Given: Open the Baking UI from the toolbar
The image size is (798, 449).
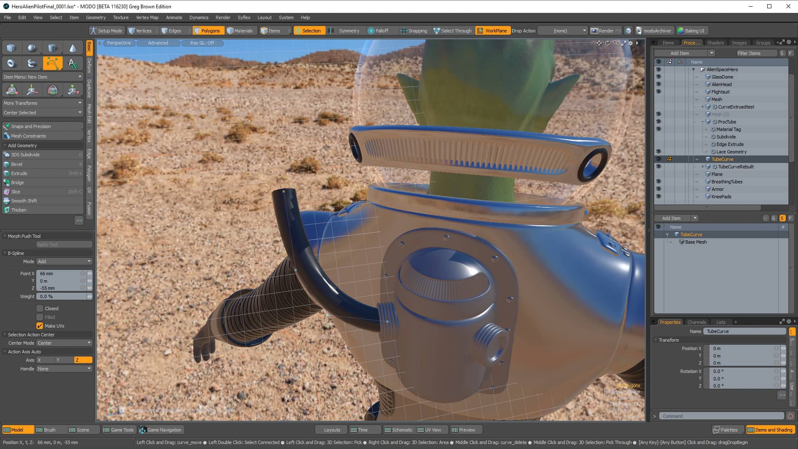Looking at the screenshot, I should point(692,30).
